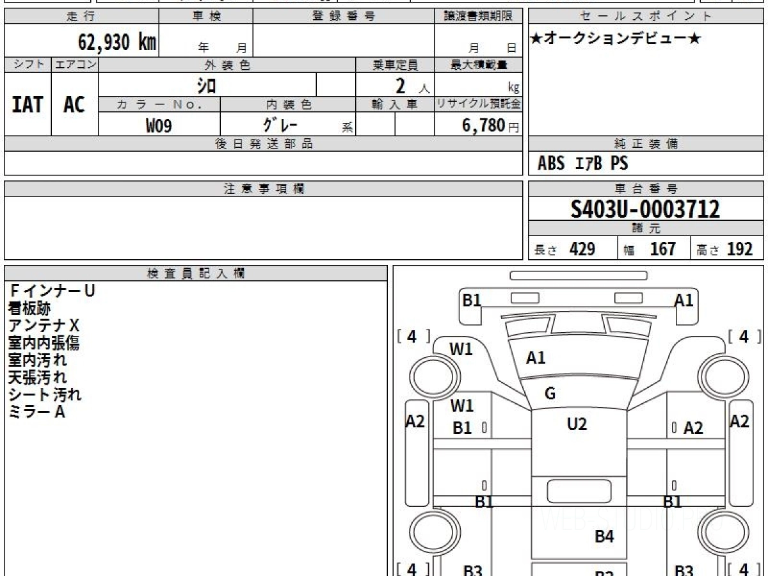Click the 62,930 km mileage value
The image size is (768, 576).
[x=117, y=42]
